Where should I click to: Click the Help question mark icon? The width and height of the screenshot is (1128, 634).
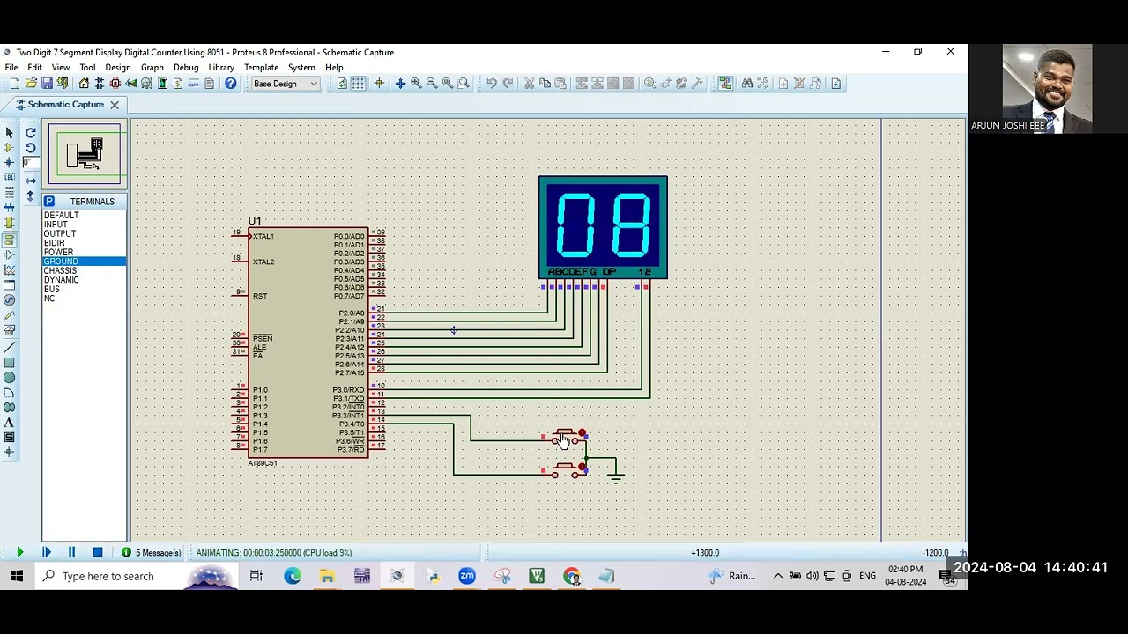230,84
